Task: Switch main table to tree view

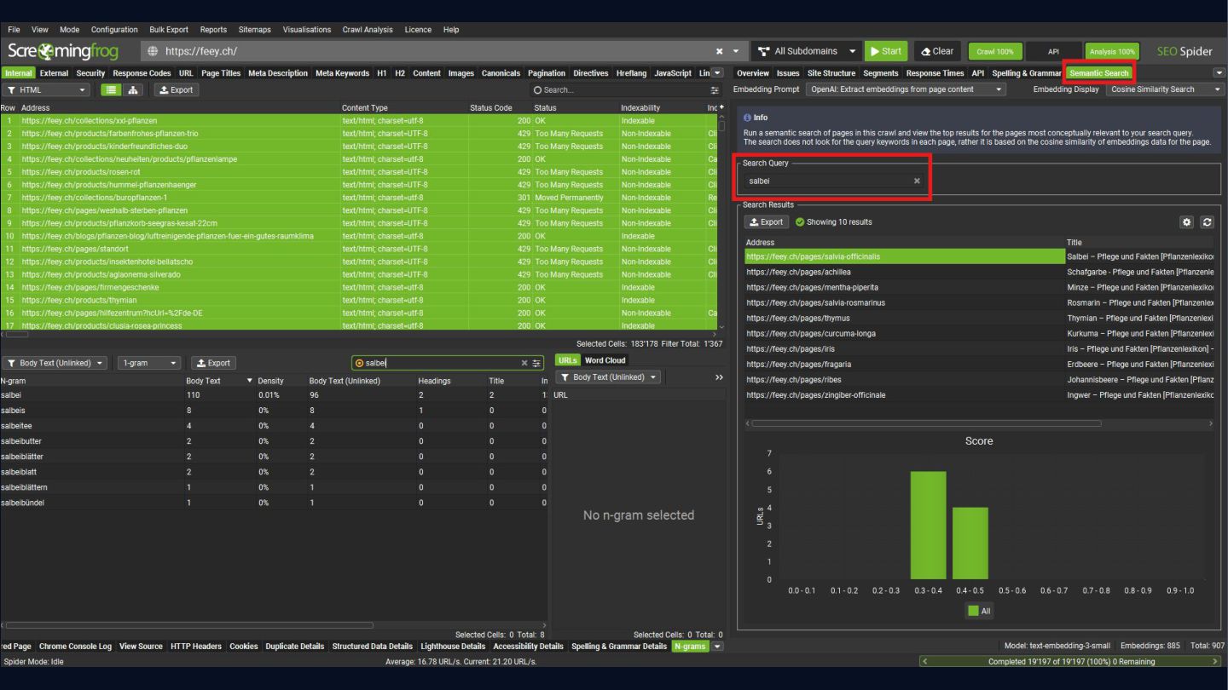Action: [x=133, y=90]
